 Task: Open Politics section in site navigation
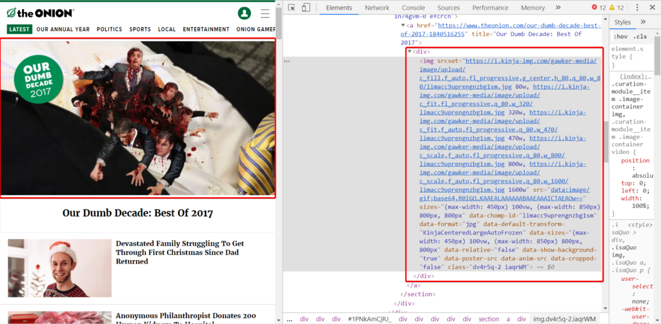[x=109, y=30]
